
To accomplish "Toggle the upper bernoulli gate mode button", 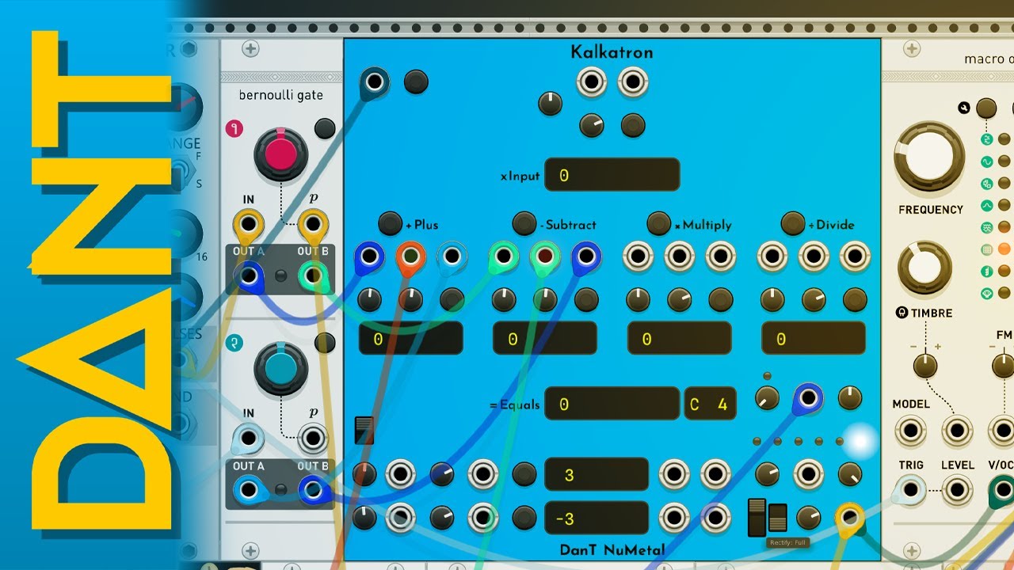I will pos(325,128).
